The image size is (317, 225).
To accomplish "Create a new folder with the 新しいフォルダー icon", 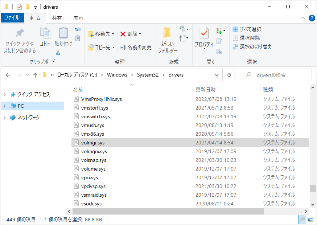I will click(167, 33).
